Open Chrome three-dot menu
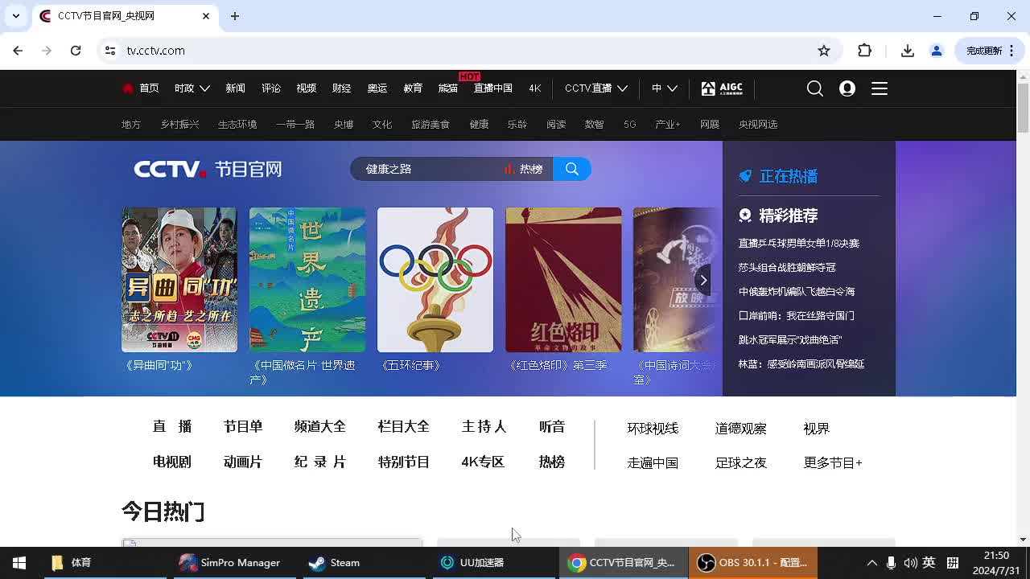Image resolution: width=1030 pixels, height=579 pixels. point(1011,51)
